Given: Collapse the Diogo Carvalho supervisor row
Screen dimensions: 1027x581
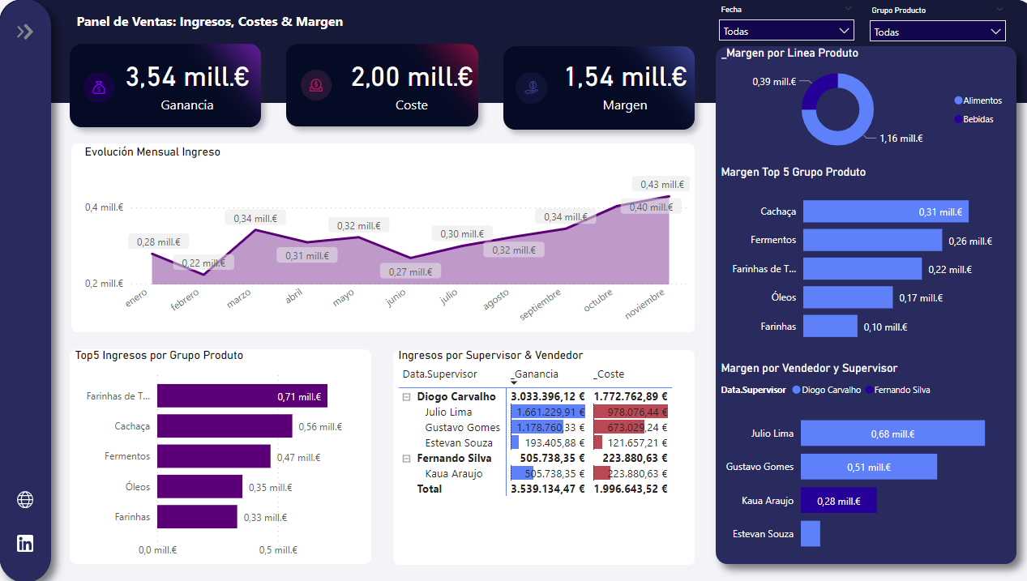Looking at the screenshot, I should point(406,397).
